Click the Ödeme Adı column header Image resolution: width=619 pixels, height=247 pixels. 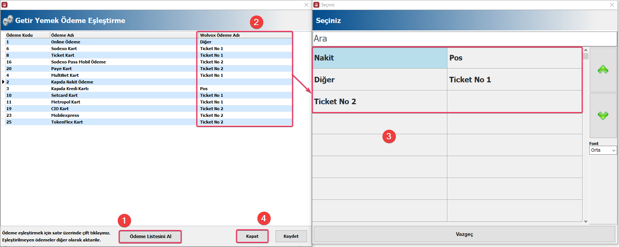click(124, 35)
